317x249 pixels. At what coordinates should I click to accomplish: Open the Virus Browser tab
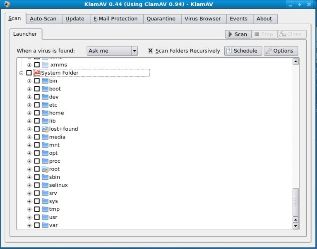[203, 19]
